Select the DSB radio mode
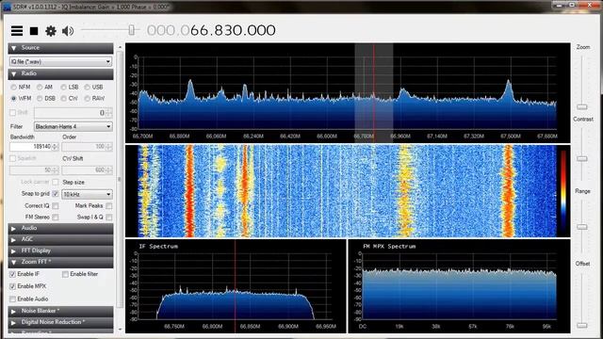Image resolution: width=603 pixels, height=339 pixels. [40, 98]
